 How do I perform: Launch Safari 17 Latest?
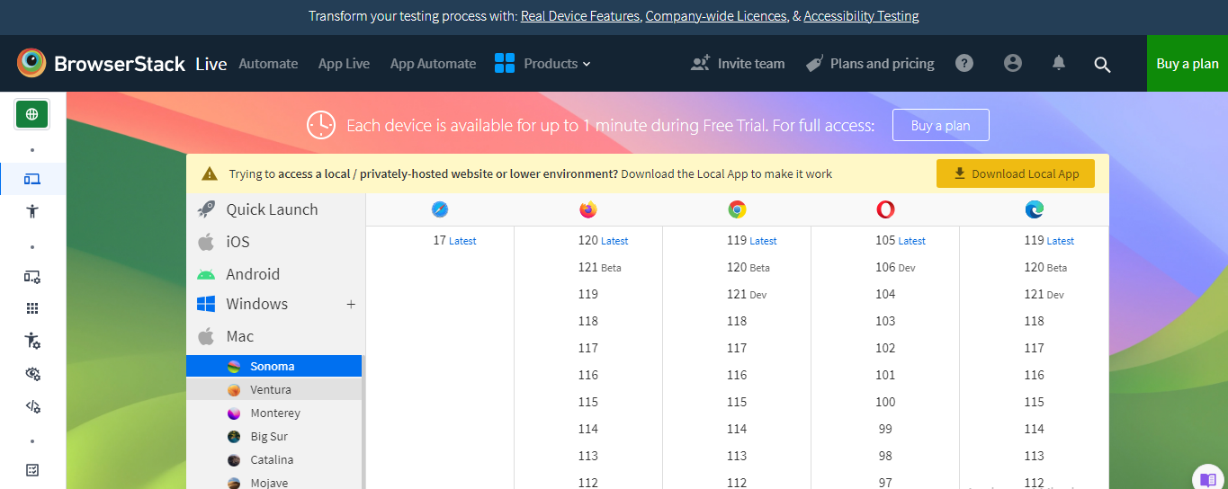pos(454,240)
